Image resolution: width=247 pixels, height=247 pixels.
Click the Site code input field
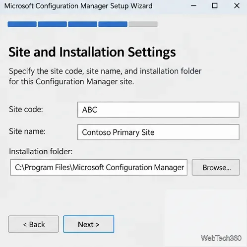(x=158, y=110)
